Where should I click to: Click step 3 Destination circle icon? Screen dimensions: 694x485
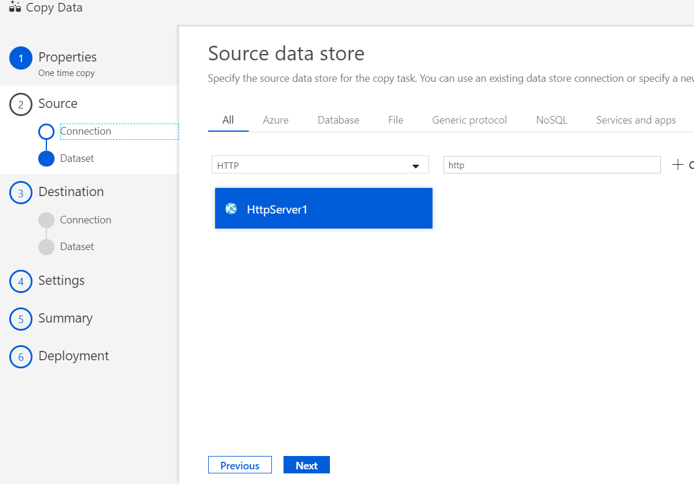21,193
